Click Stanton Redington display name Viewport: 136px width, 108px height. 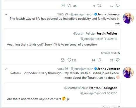point(103,88)
